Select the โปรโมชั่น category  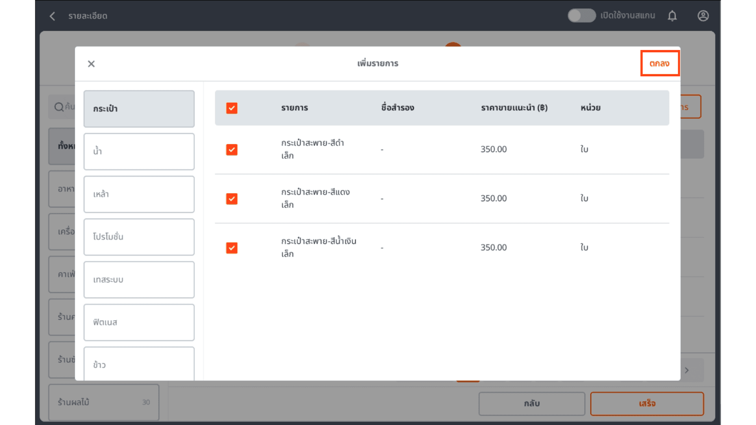[139, 237]
